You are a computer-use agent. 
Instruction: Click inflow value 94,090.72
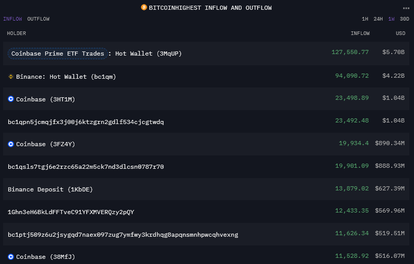pyautogui.click(x=352, y=76)
